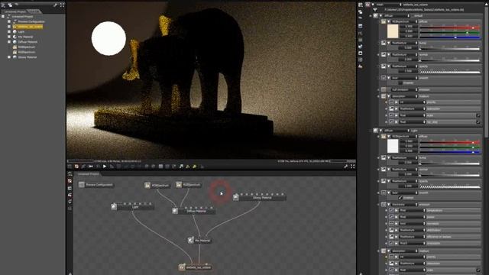Adjust the red diffuse slider of _default

tap(449, 27)
